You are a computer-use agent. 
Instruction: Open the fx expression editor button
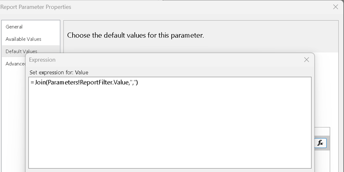click(320, 143)
